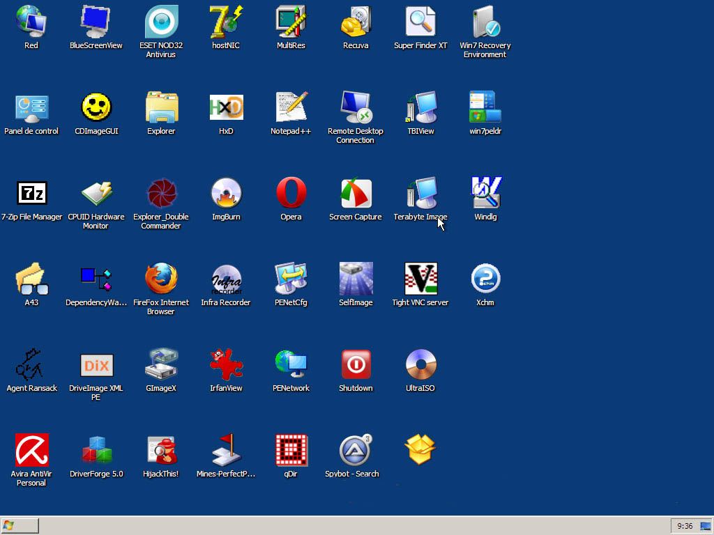The height and width of the screenshot is (535, 714).
Task: Check the taskbar clock showing 9:36
Action: (685, 527)
